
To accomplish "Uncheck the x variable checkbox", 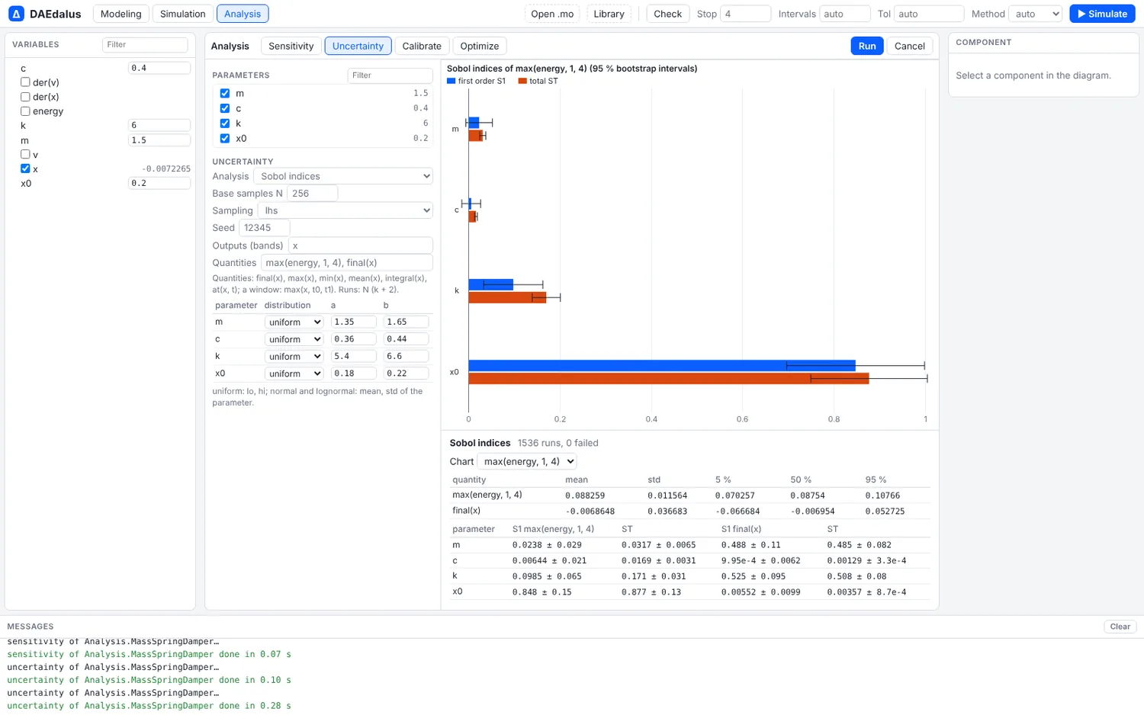I will [x=25, y=168].
